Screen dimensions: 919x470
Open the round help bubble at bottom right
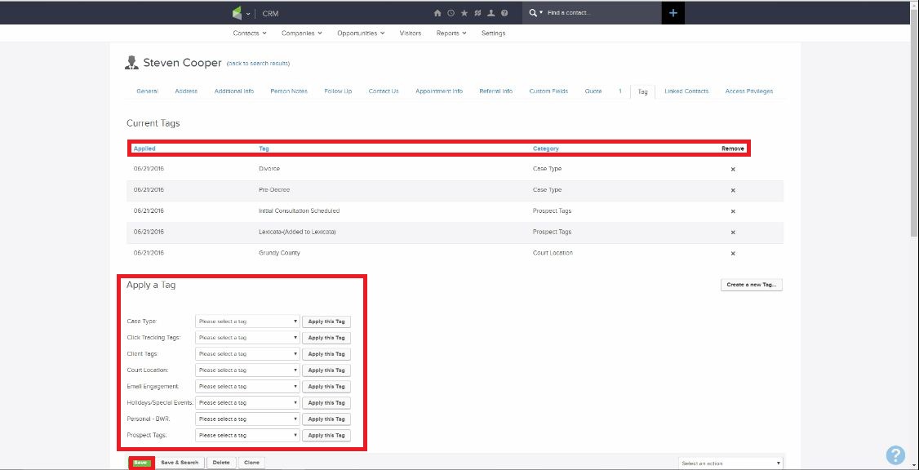point(895,455)
